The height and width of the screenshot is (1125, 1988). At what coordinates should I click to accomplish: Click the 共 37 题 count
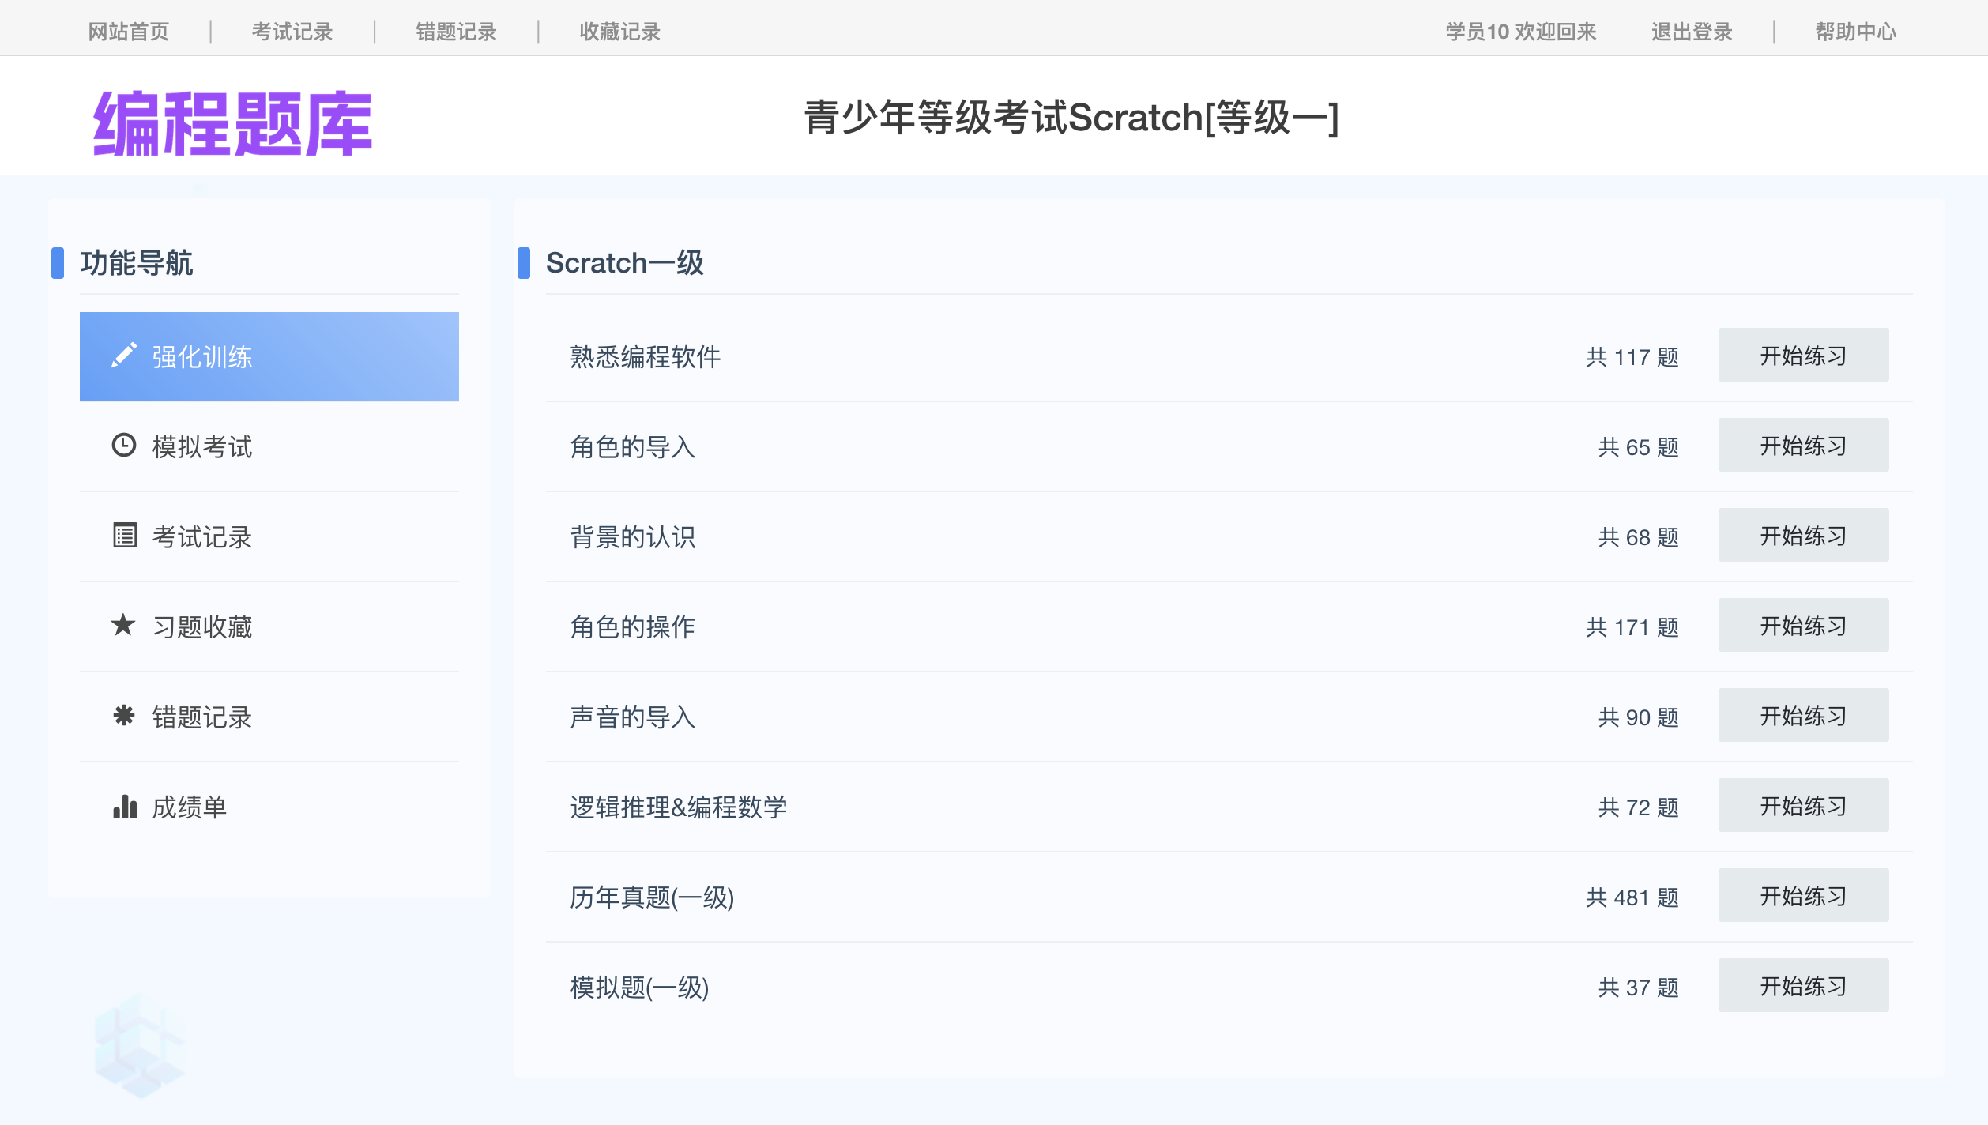(x=1639, y=988)
